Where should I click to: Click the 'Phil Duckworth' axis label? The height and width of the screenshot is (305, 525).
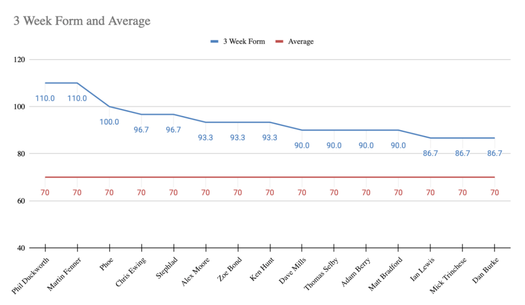pyautogui.click(x=31, y=276)
